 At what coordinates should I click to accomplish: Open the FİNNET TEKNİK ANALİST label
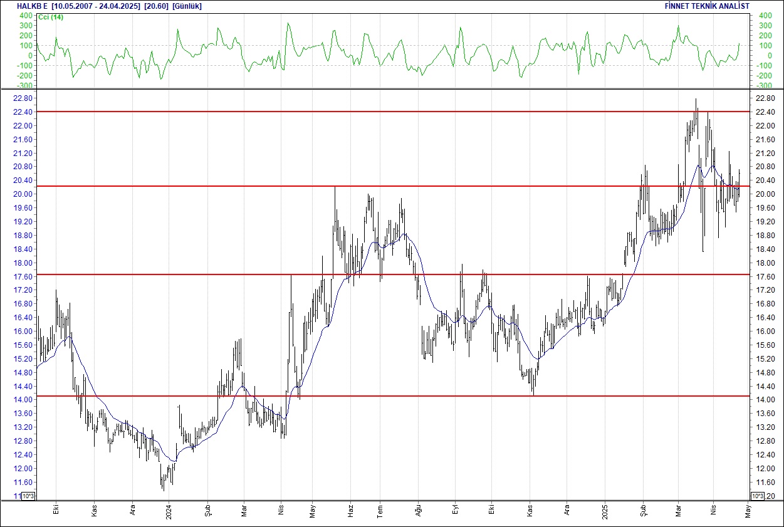point(707,6)
